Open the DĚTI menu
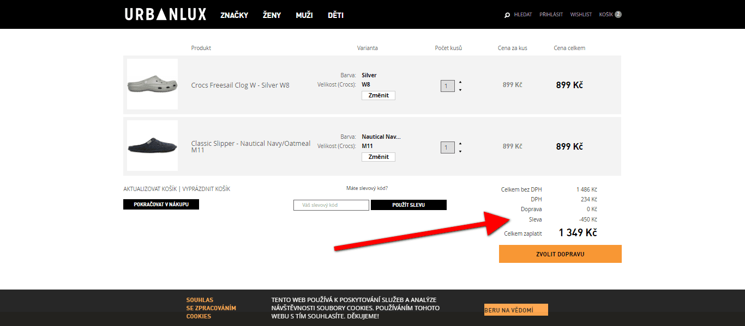This screenshot has width=745, height=326. click(335, 15)
